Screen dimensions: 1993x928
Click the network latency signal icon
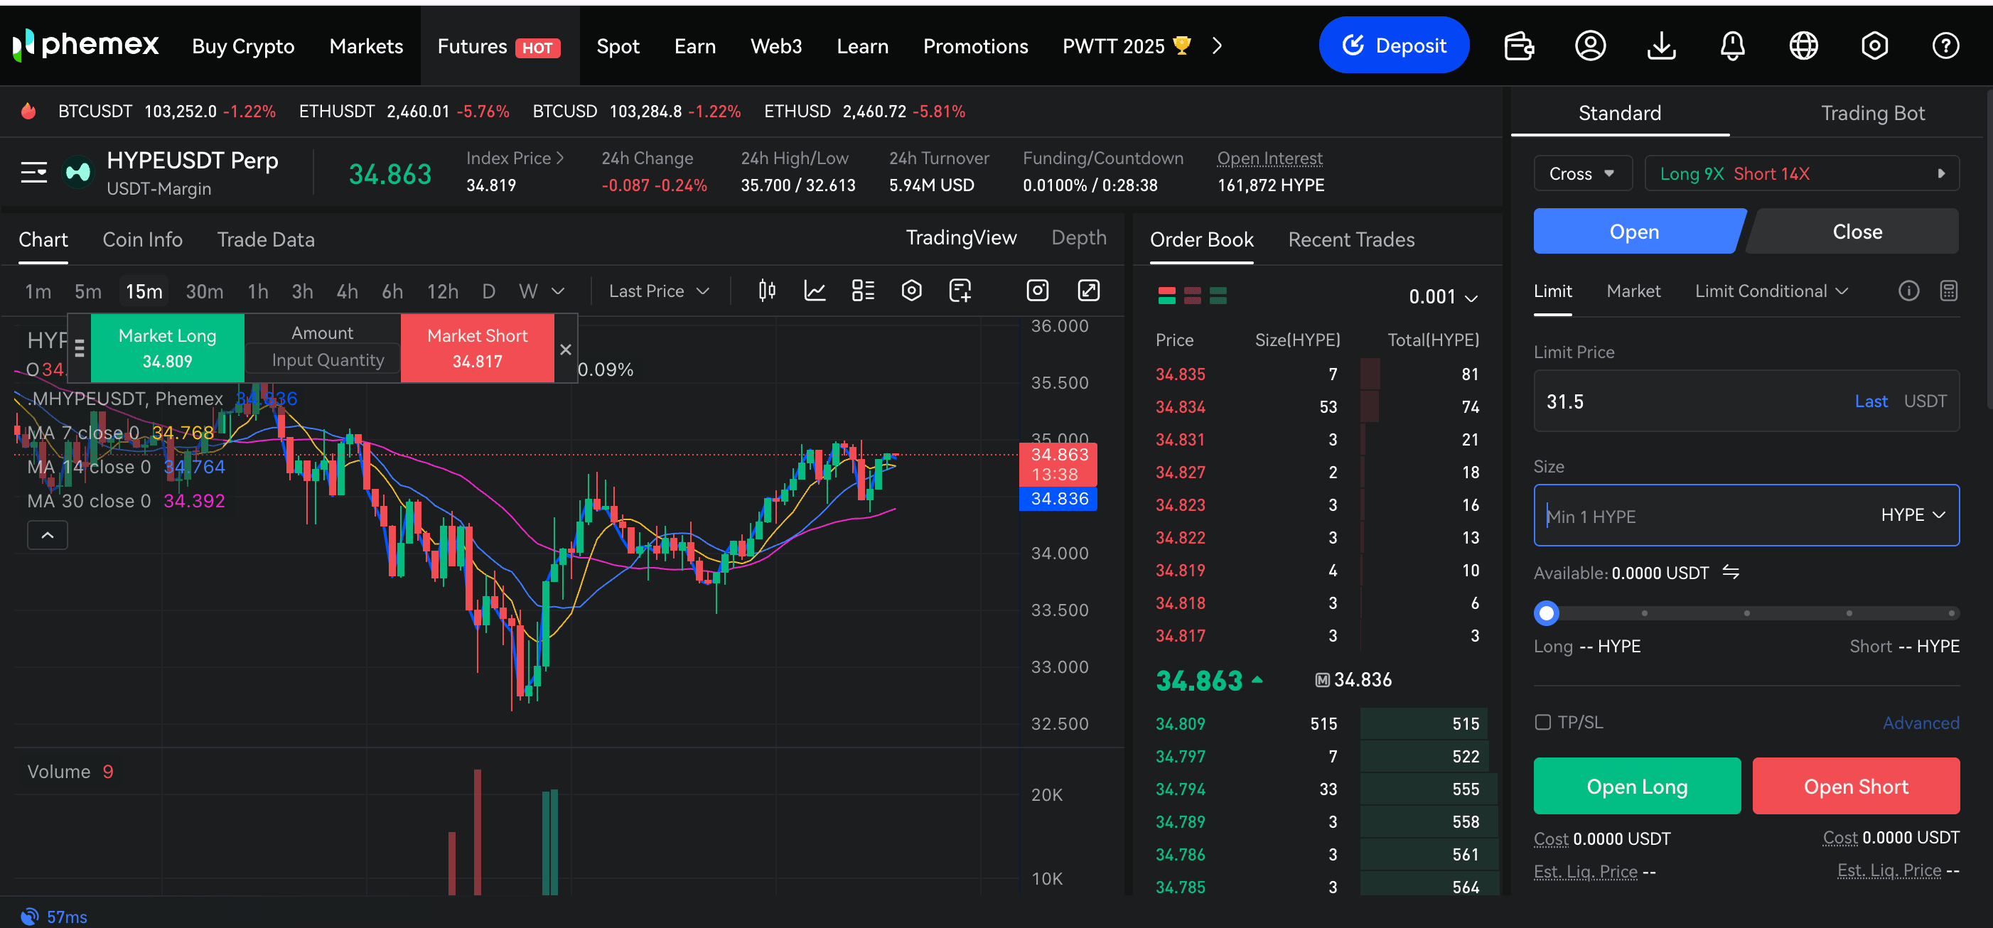pos(29,917)
